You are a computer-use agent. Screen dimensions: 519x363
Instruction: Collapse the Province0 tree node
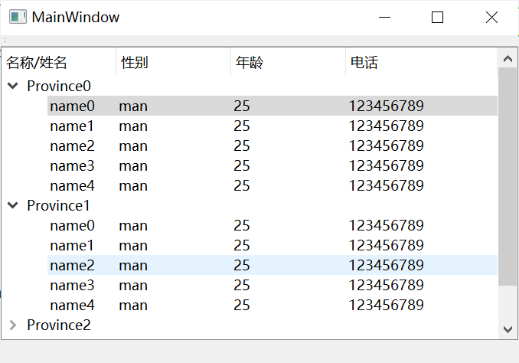tap(12, 86)
